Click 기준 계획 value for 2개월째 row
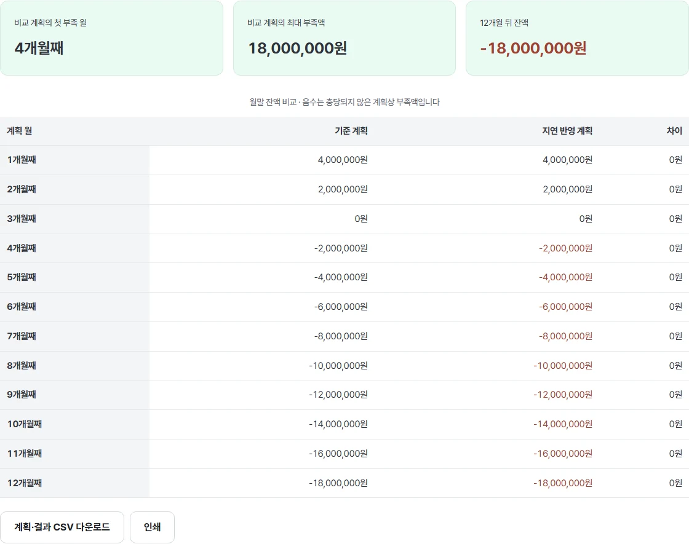Image resolution: width=689 pixels, height=544 pixels. click(x=343, y=189)
